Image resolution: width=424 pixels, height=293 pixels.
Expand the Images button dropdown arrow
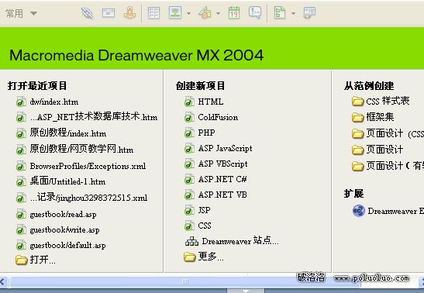point(188,13)
